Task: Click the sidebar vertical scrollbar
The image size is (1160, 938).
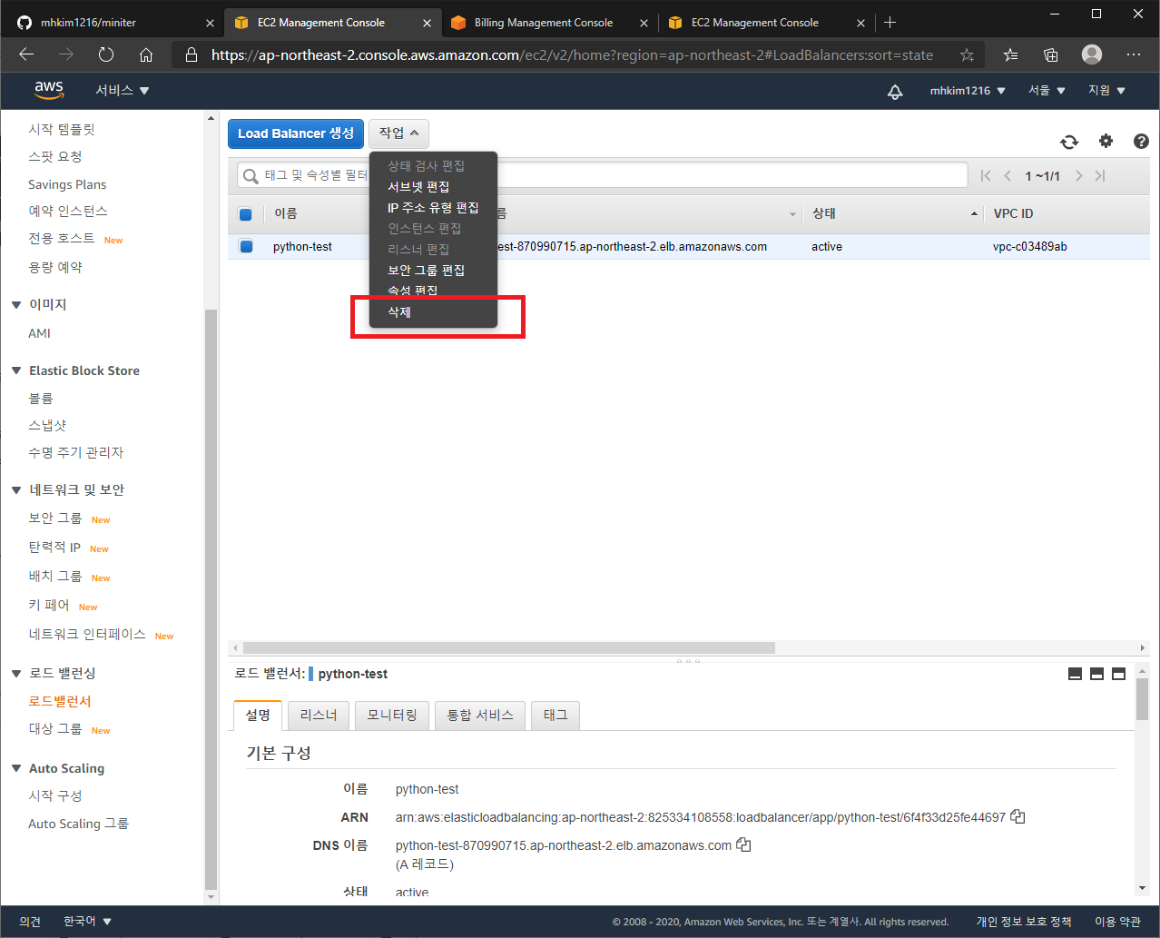Action: click(x=211, y=599)
